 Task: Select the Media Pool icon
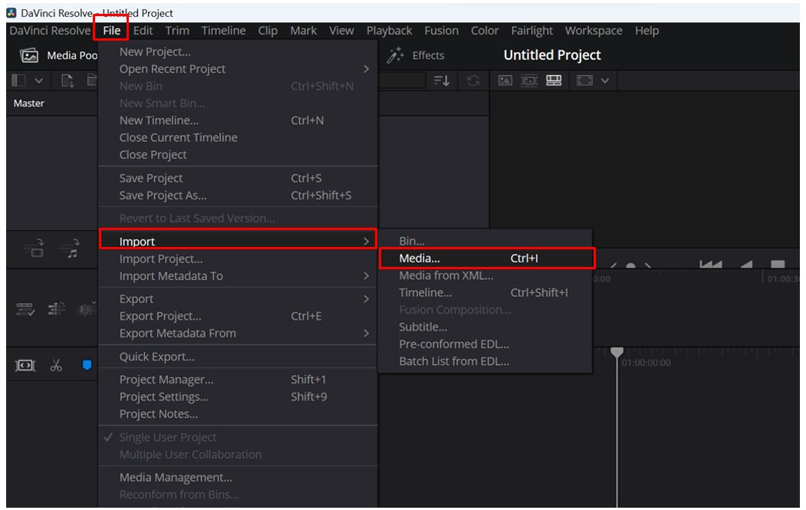(x=29, y=55)
